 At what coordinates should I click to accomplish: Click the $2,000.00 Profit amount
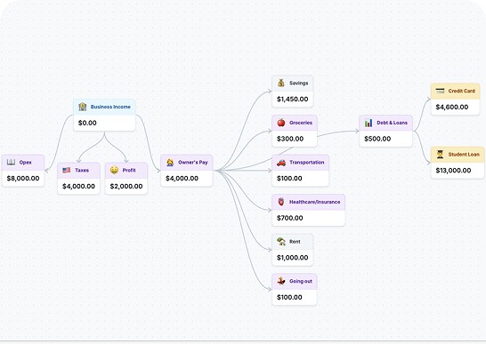pyautogui.click(x=126, y=186)
